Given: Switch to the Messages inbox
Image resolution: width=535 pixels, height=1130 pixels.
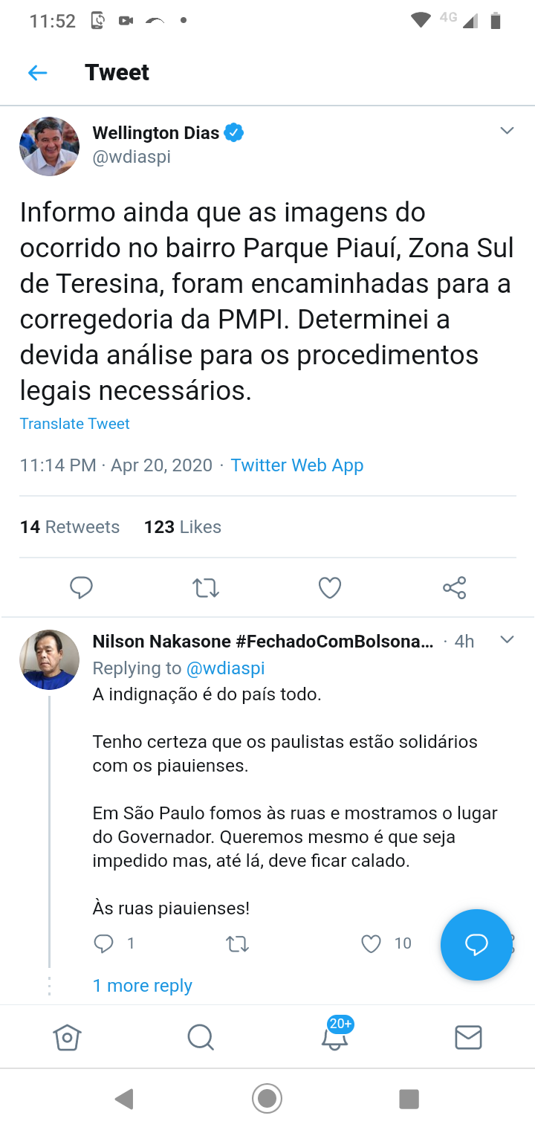Looking at the screenshot, I should coord(468,1037).
